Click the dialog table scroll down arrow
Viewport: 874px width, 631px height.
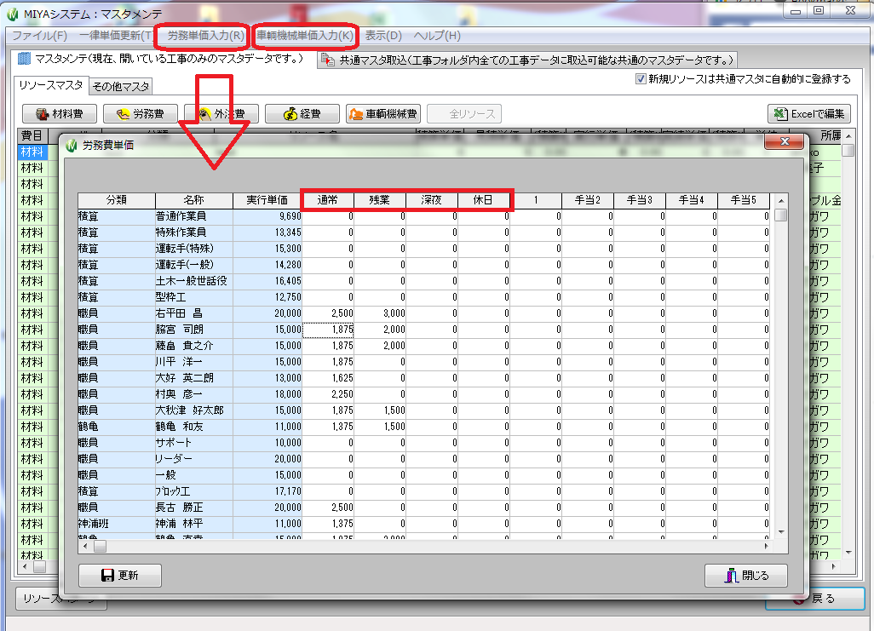click(781, 531)
